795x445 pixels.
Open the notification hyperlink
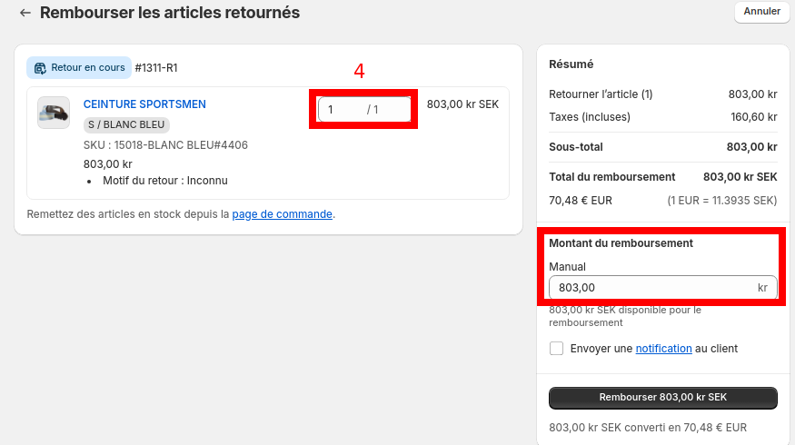663,349
